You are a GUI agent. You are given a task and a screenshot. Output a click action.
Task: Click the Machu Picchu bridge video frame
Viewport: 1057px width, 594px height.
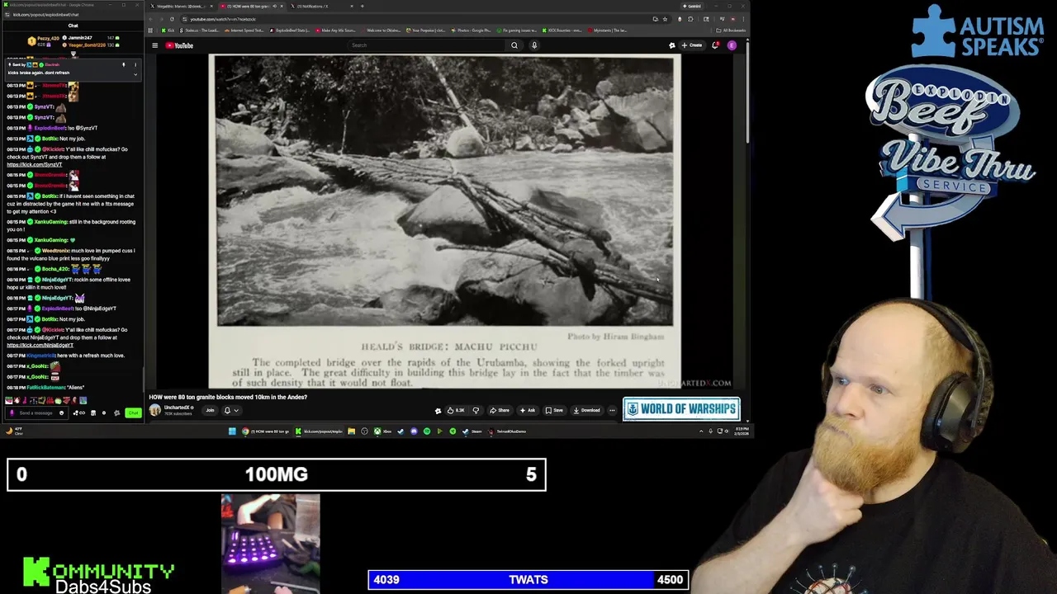point(445,221)
